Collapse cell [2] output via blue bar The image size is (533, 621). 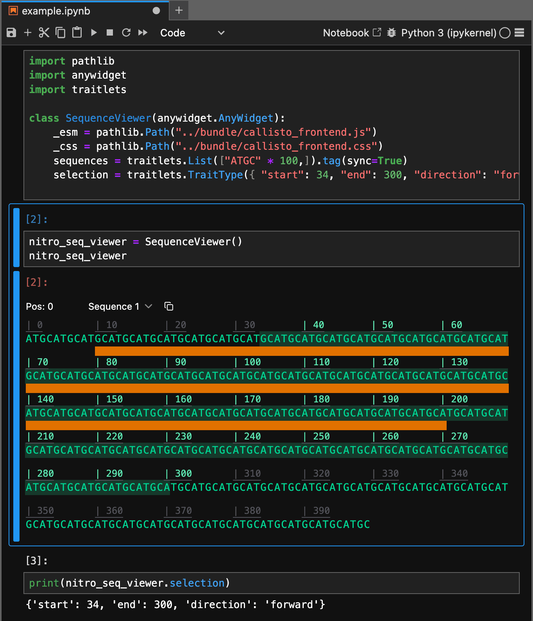[x=16, y=406]
